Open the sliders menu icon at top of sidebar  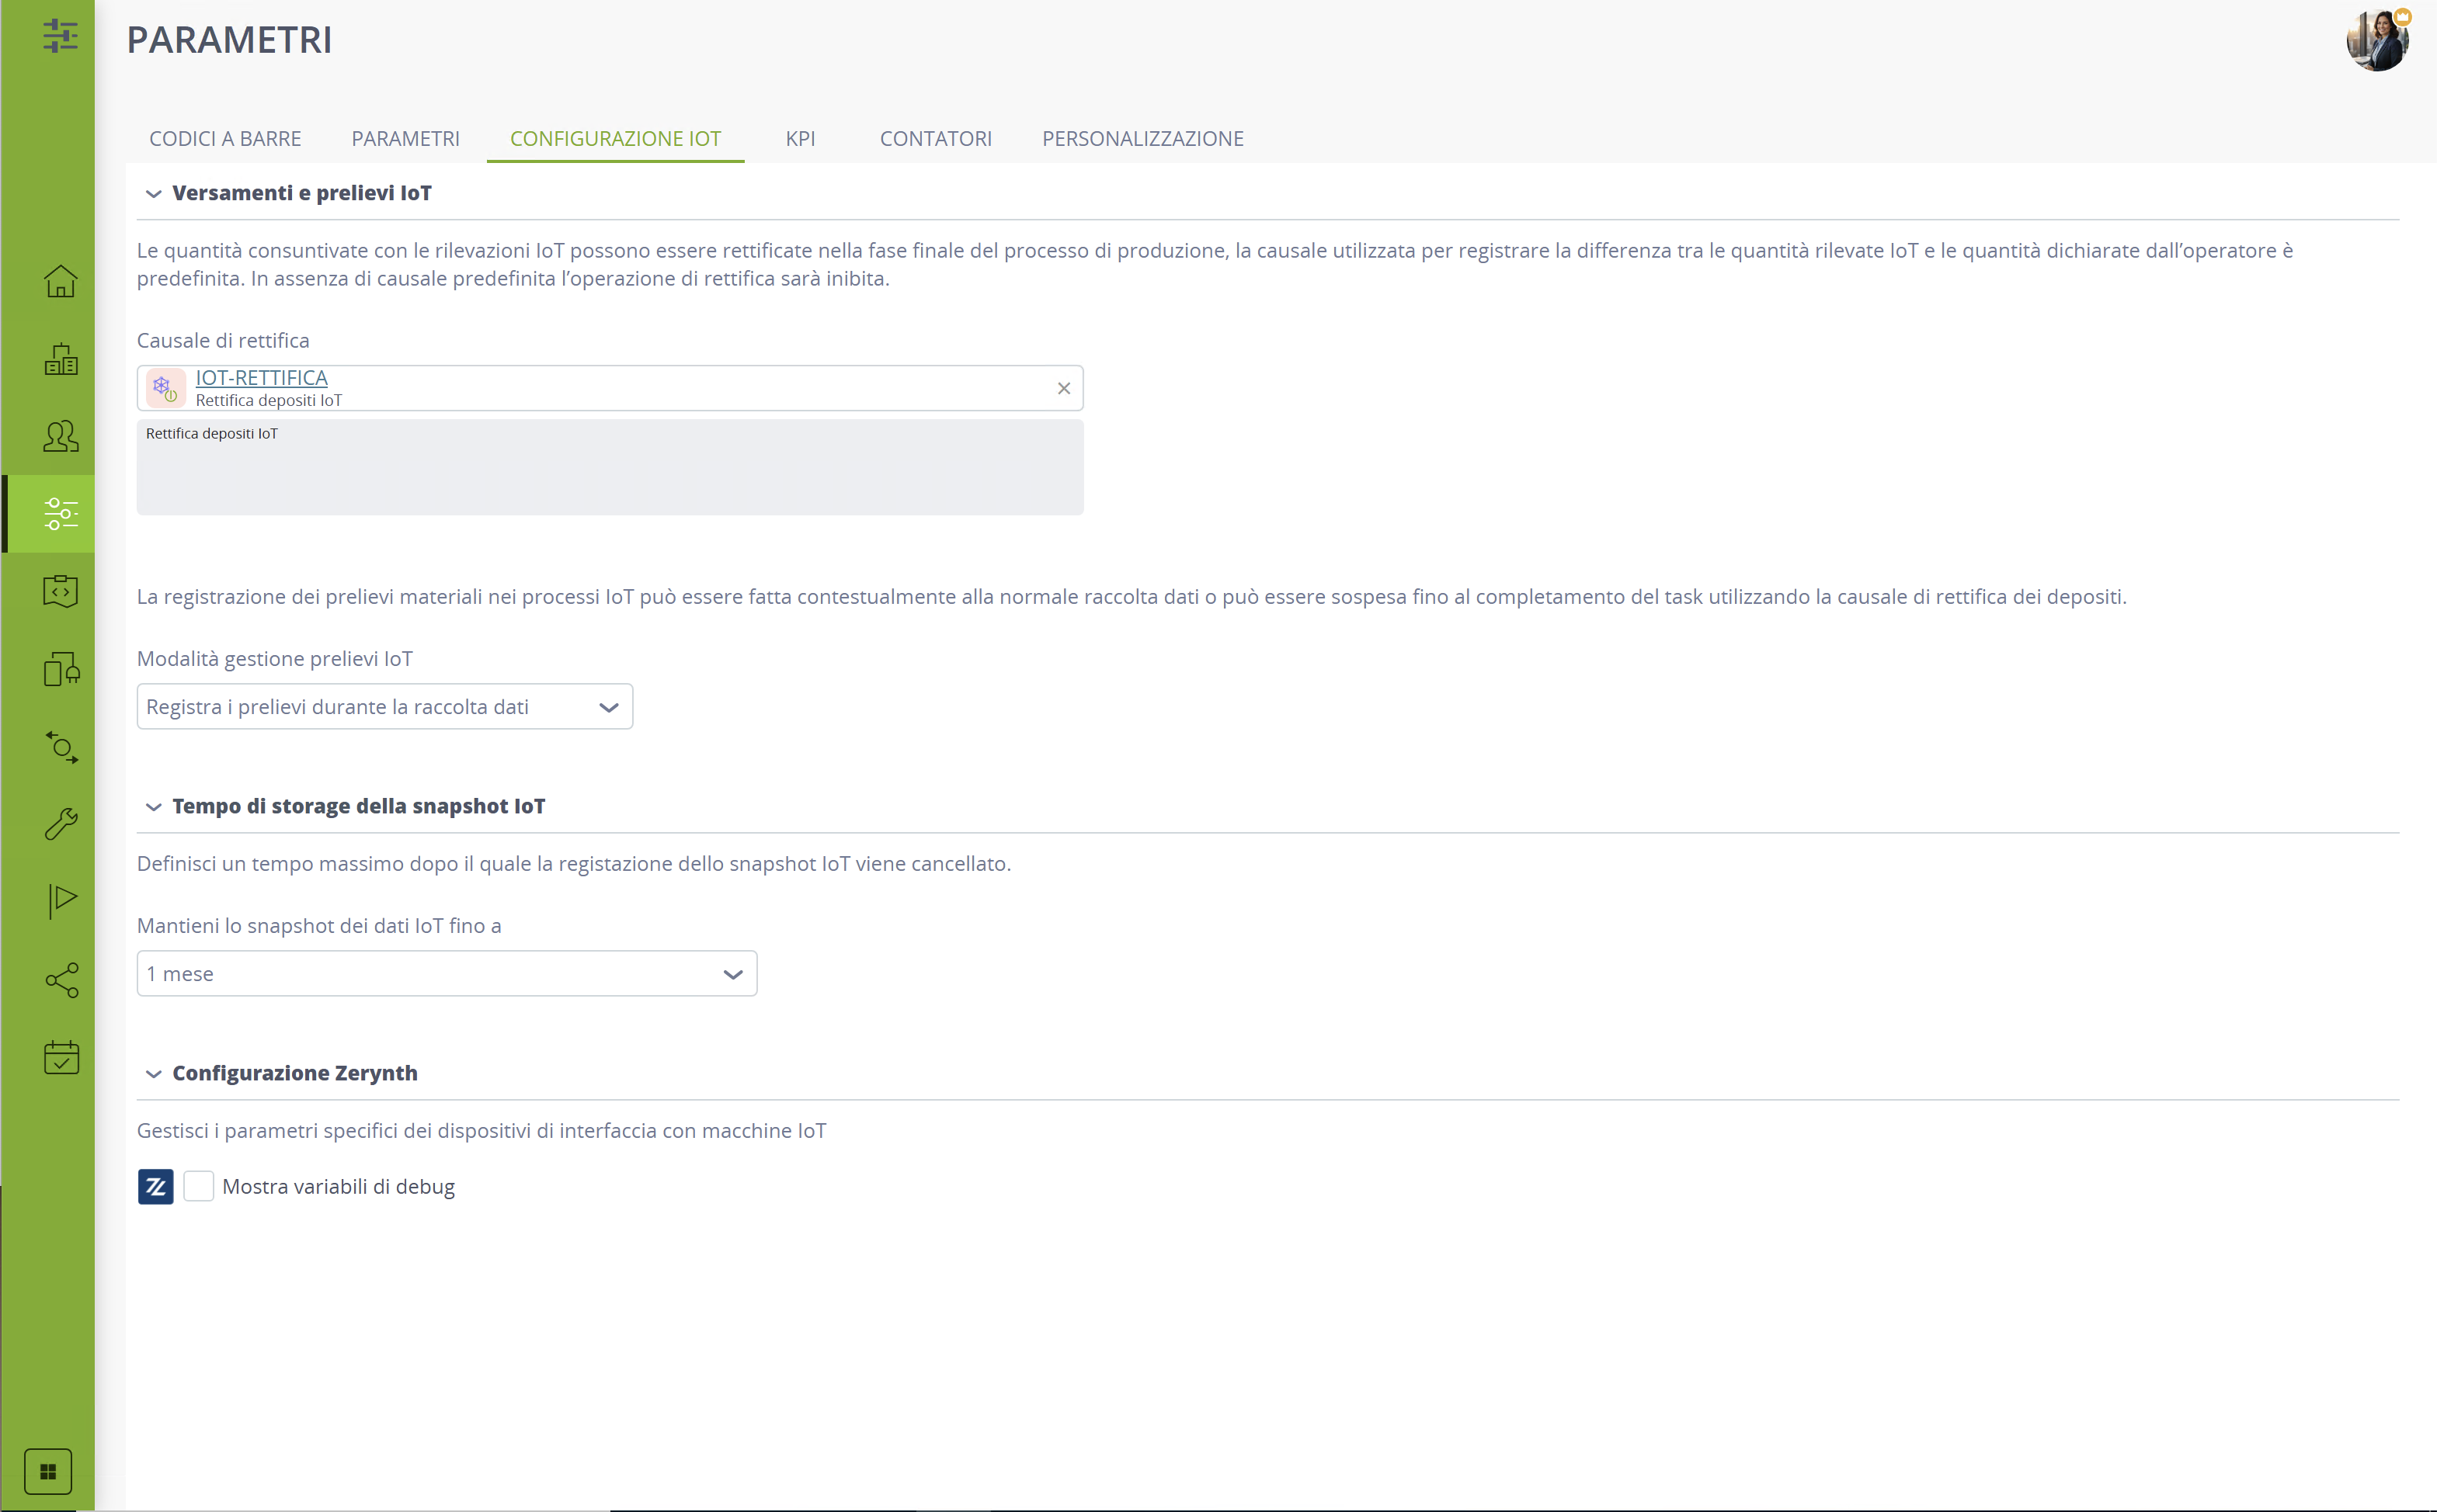61,37
